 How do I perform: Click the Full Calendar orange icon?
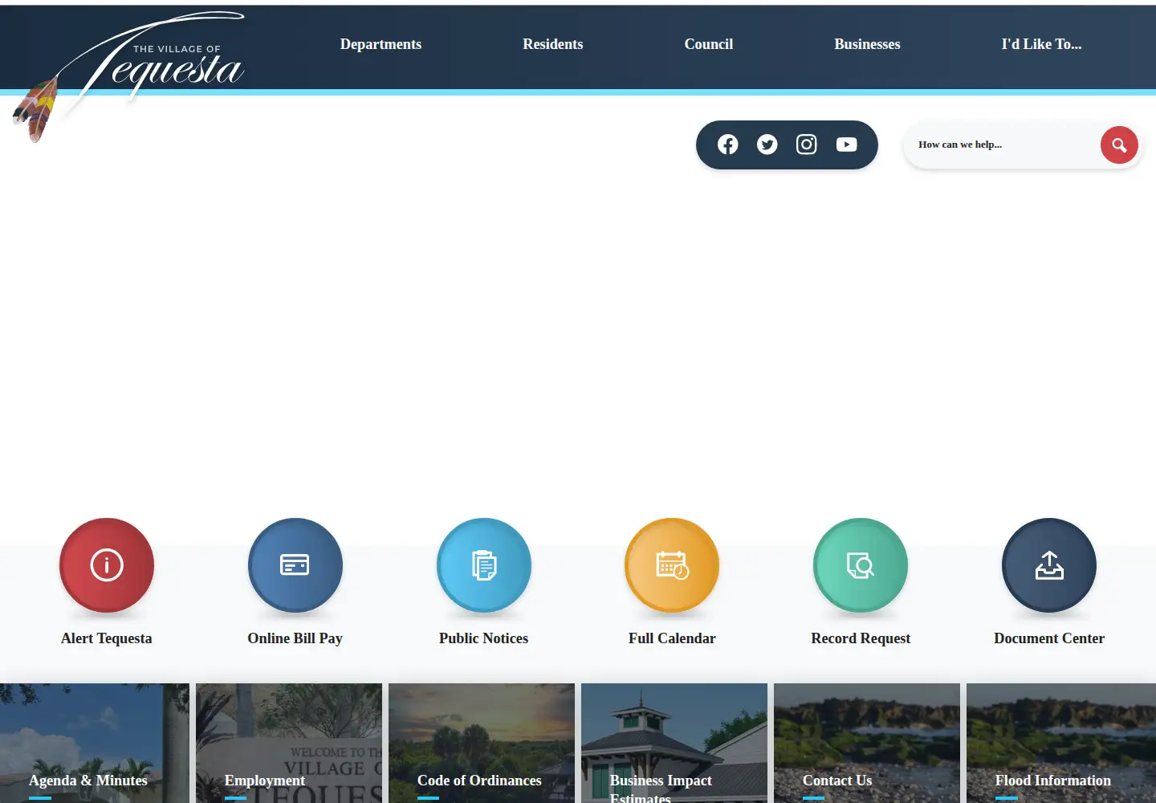click(x=672, y=565)
